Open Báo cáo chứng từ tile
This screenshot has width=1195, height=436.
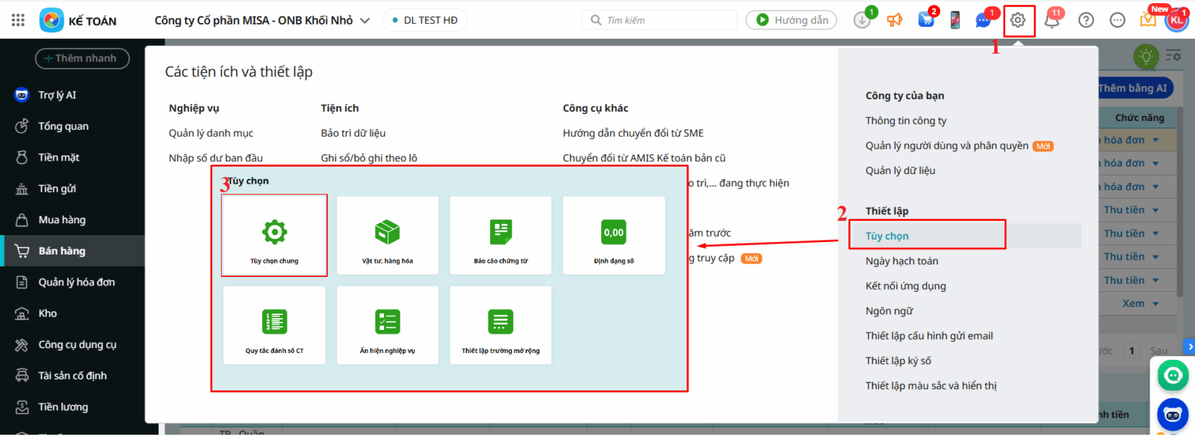click(500, 235)
